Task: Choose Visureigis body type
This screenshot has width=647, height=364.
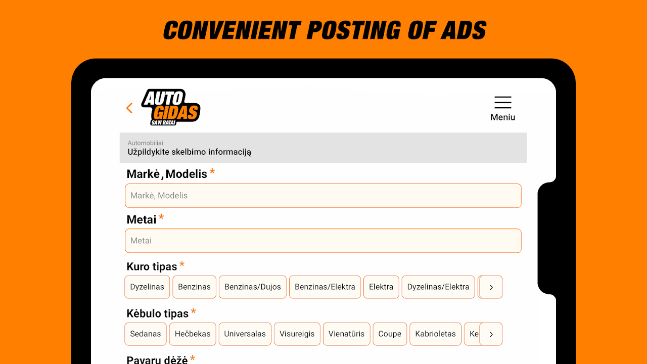Action: point(297,334)
